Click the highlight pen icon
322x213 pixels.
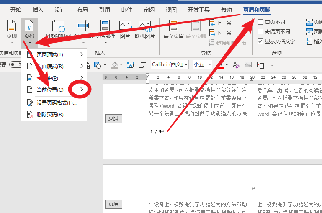pos(115,65)
